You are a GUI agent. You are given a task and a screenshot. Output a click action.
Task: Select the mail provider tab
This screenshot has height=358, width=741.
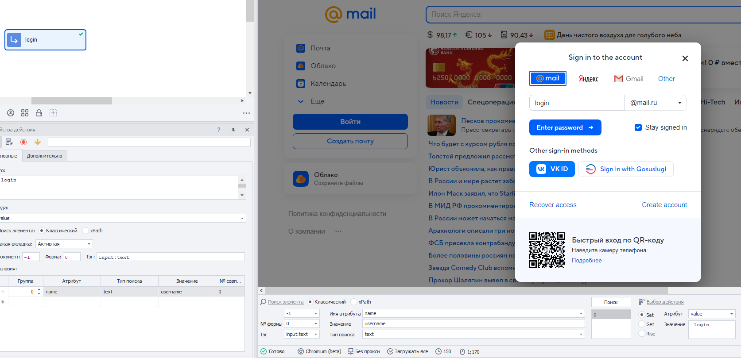pos(548,78)
